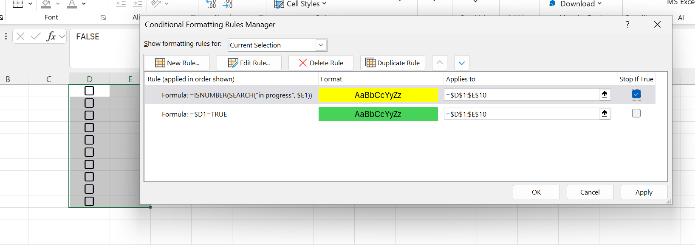This screenshot has height=245, width=695.
Task: Open dialog help question mark
Action: coord(627,25)
